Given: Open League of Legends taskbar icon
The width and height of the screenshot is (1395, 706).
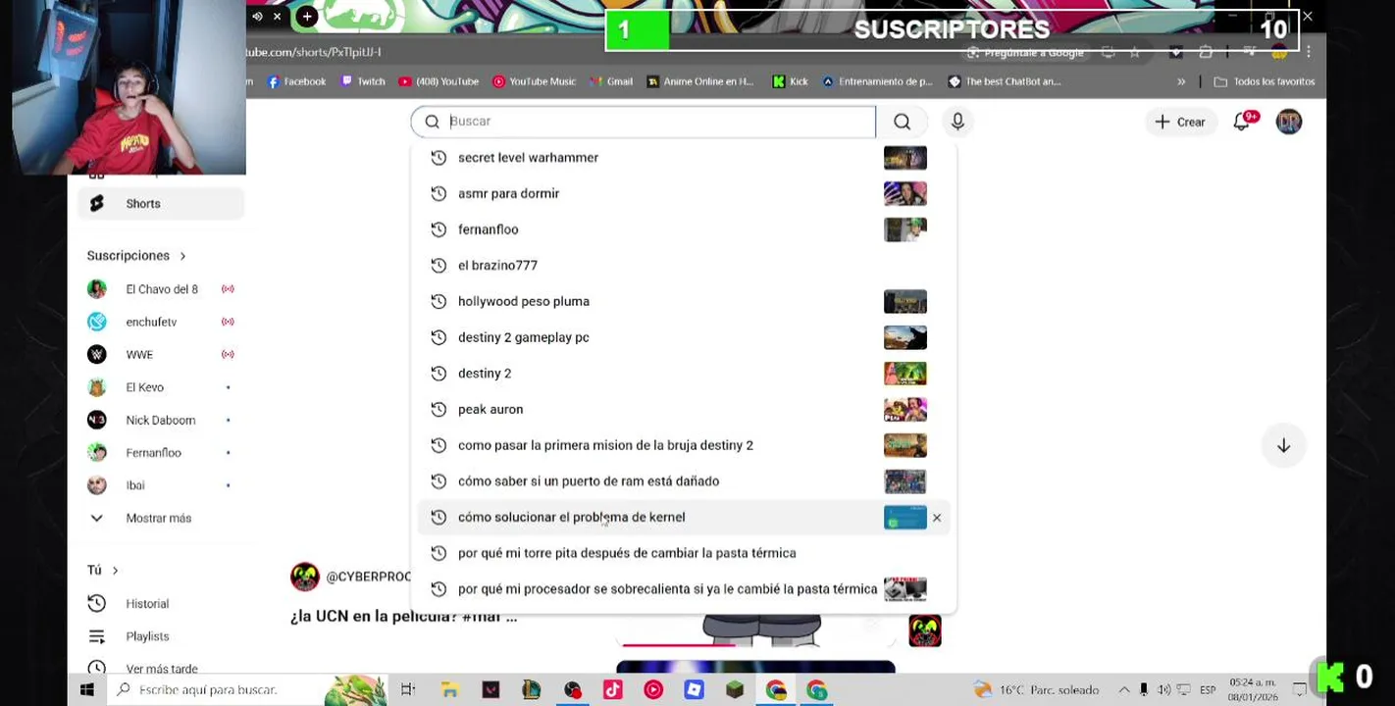Looking at the screenshot, I should click(531, 690).
